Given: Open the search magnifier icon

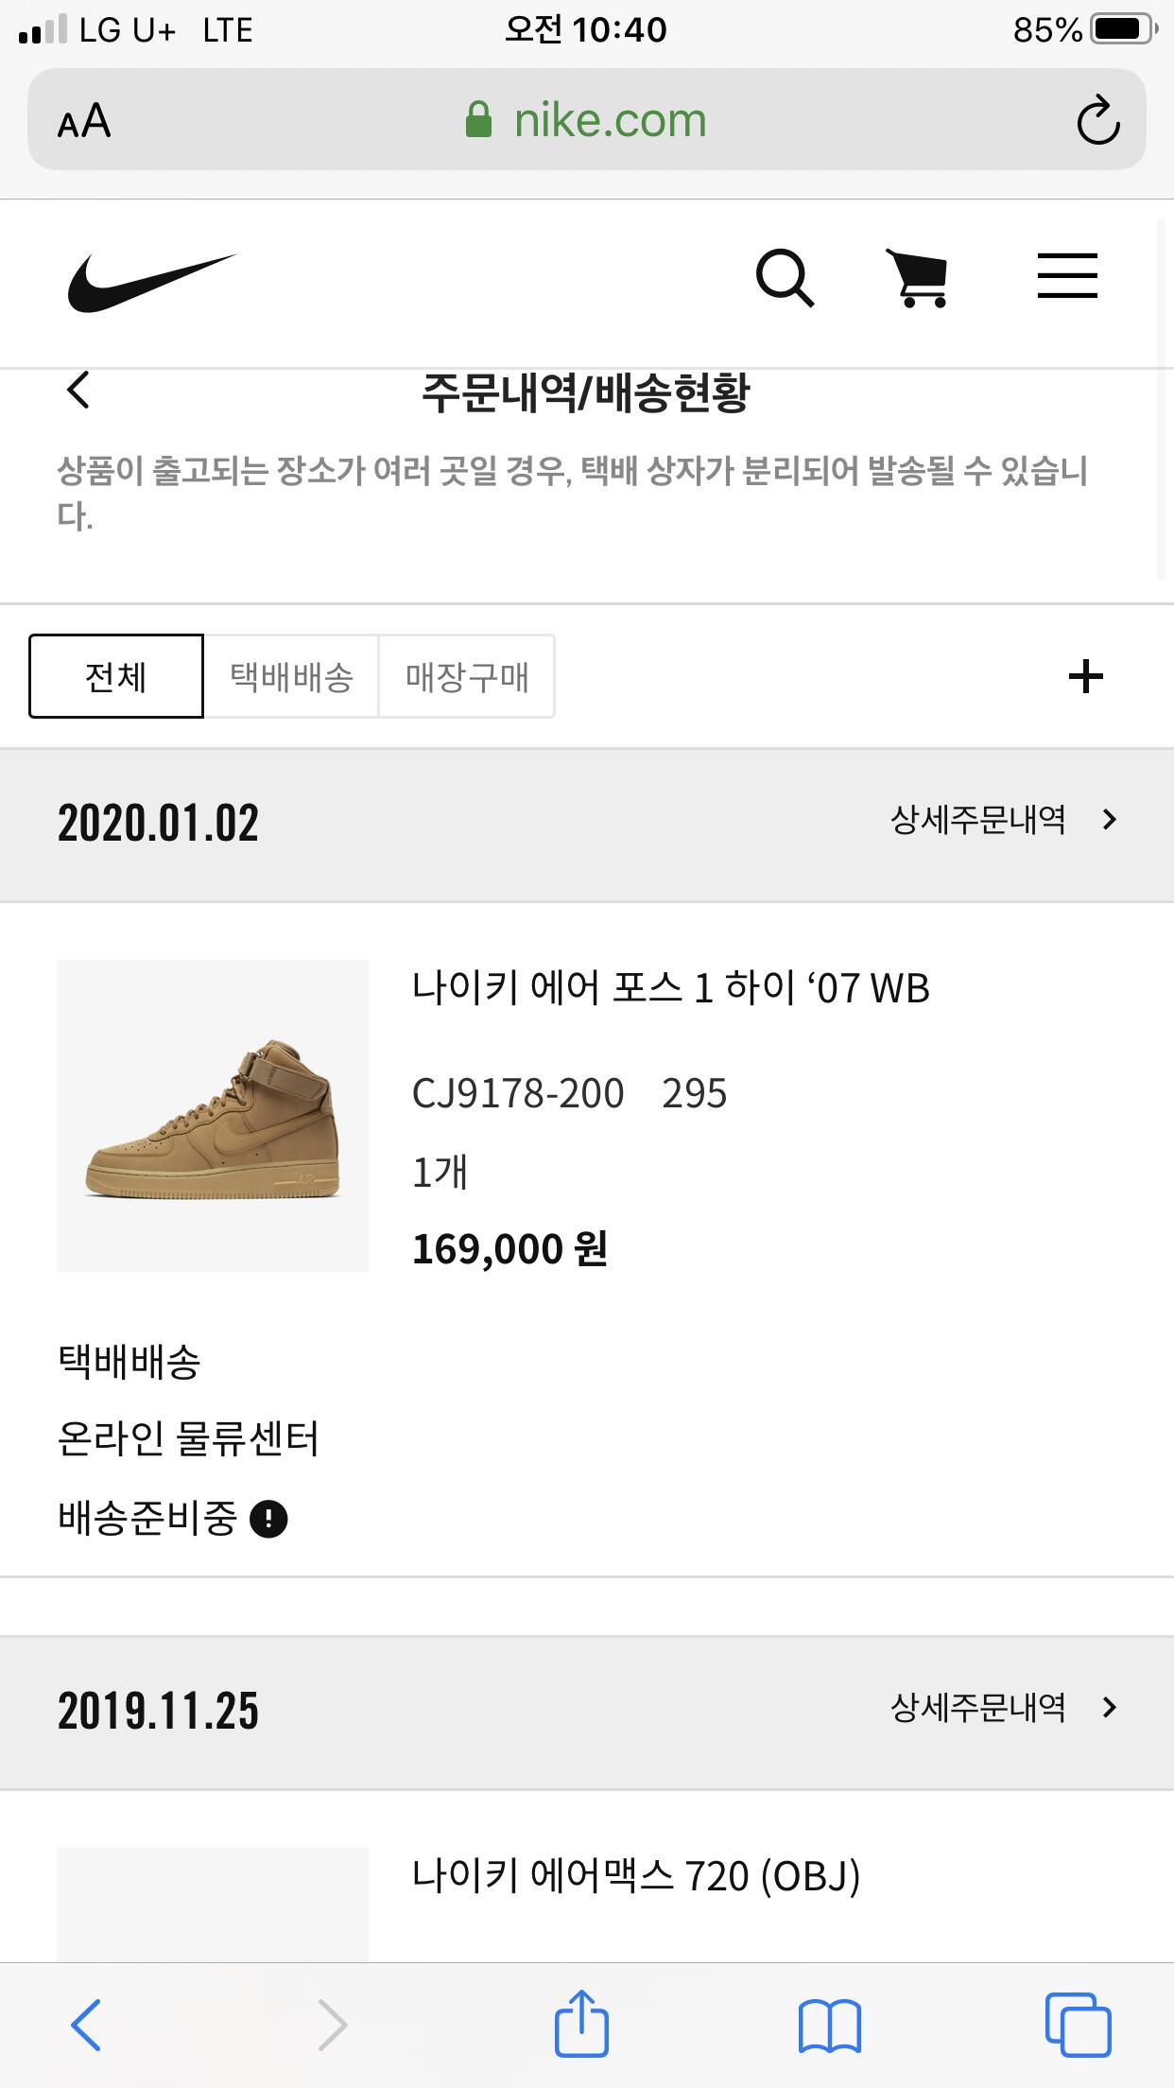Looking at the screenshot, I should click(x=785, y=278).
